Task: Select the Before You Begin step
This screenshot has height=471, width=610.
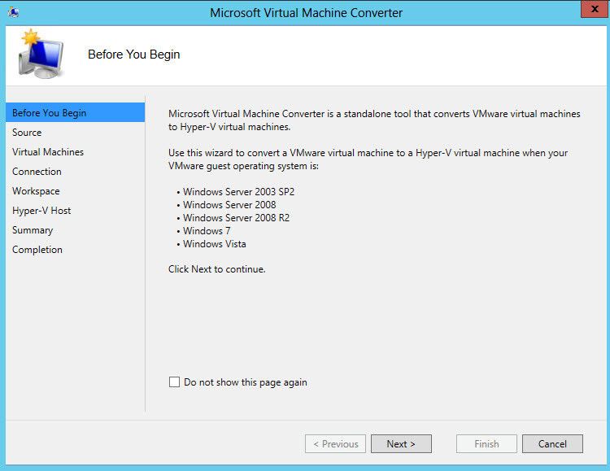Action: pyautogui.click(x=75, y=112)
